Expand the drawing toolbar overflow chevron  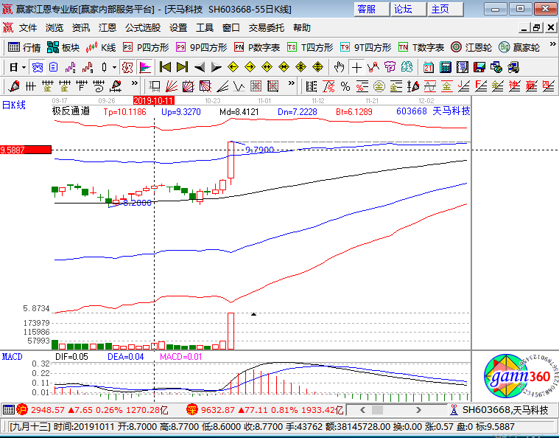click(x=134, y=83)
